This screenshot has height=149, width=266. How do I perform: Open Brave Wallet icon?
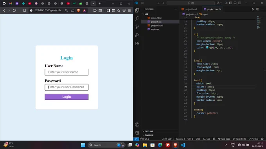113,11
